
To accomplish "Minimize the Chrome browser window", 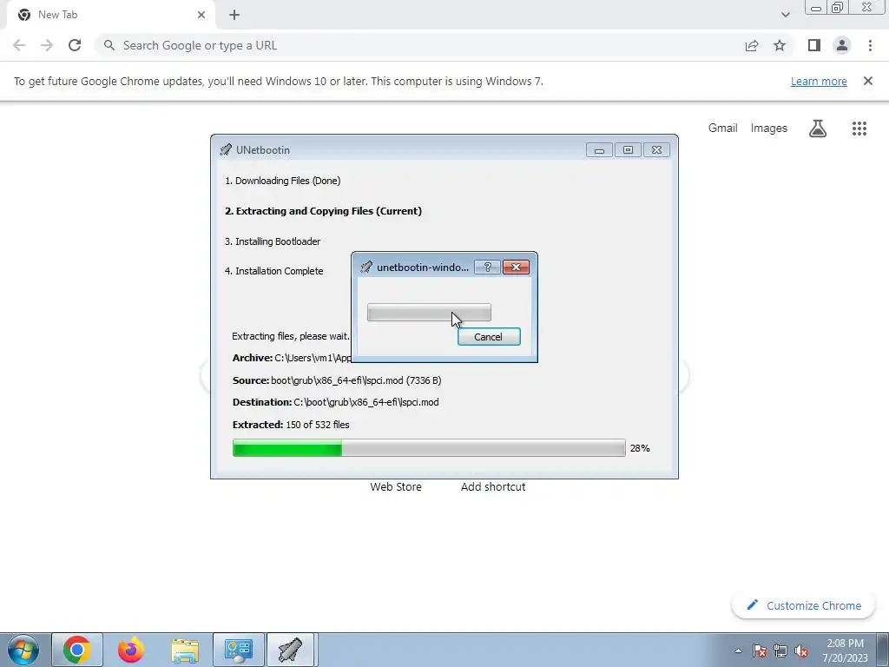I will click(816, 9).
